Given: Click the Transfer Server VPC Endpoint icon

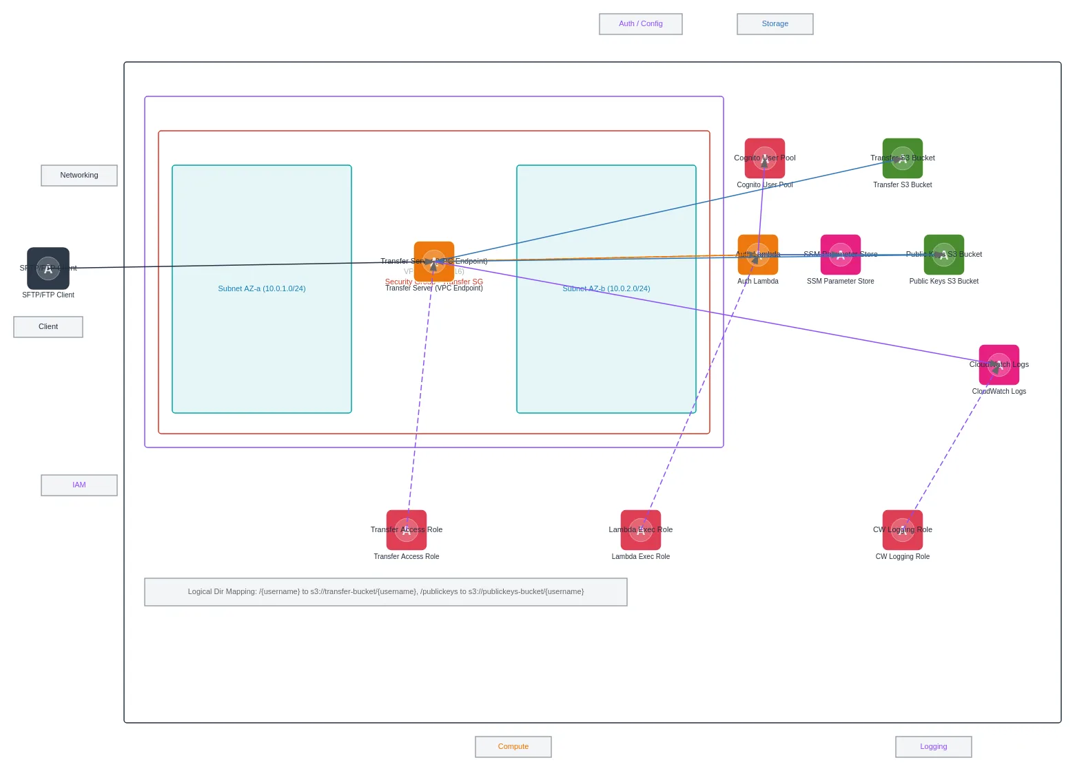Looking at the screenshot, I should pos(434,262).
